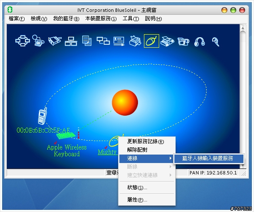Select the LAN Access service icon
The height and width of the screenshot is (212, 254).
[x=71, y=41]
